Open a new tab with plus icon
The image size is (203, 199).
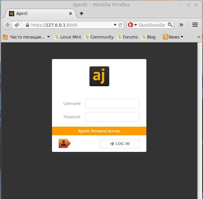pos(81,14)
